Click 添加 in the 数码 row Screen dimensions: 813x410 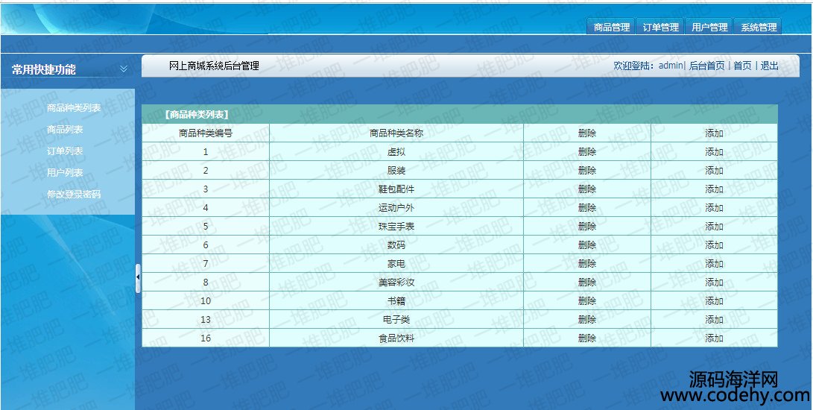[714, 245]
